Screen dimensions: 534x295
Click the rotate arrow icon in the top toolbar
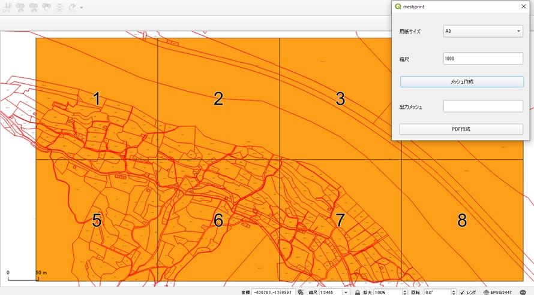point(72,7)
